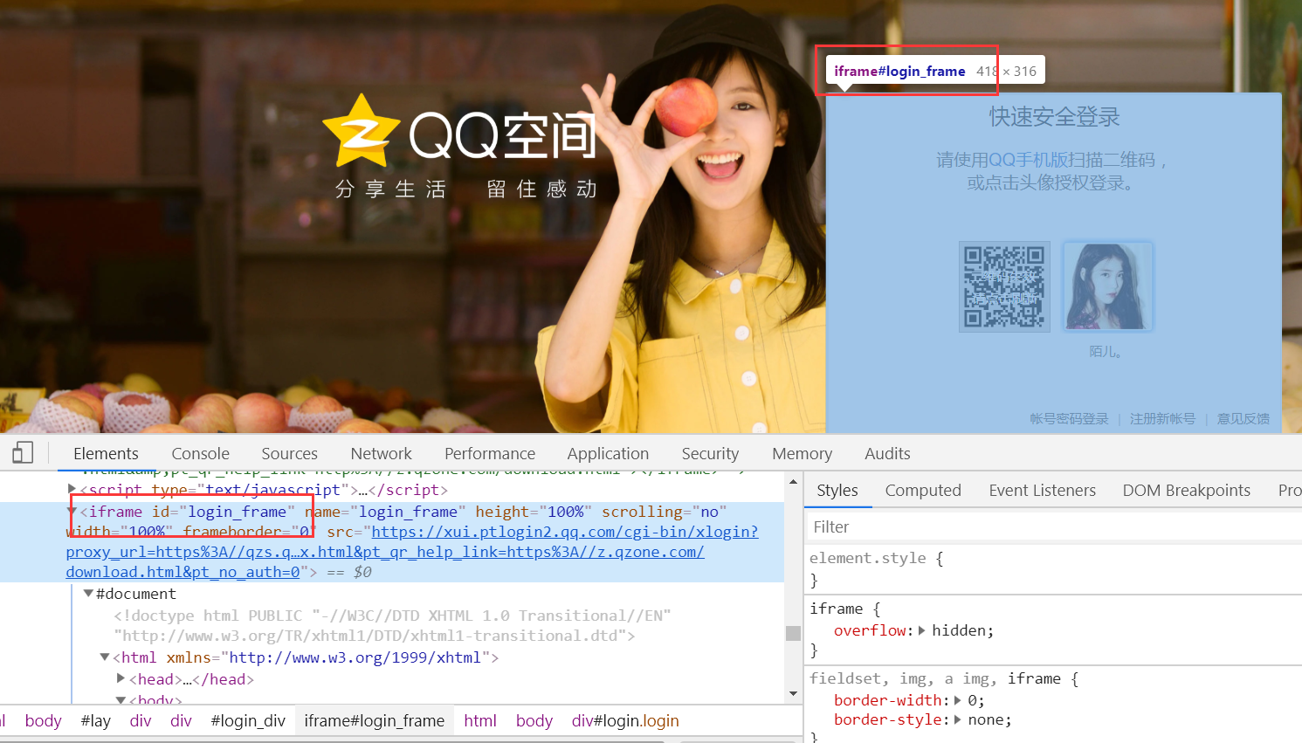This screenshot has height=743, width=1302.
Task: Switch to the Application tab
Action: (x=608, y=453)
